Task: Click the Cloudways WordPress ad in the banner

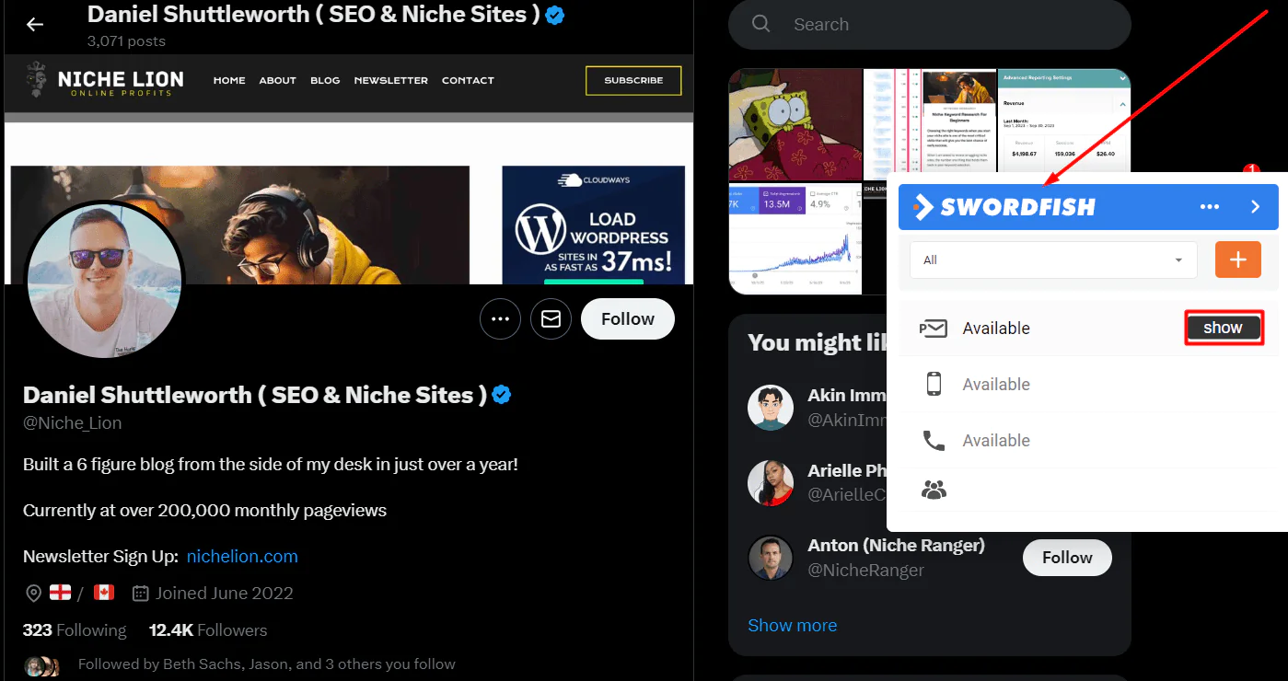Action: click(593, 225)
